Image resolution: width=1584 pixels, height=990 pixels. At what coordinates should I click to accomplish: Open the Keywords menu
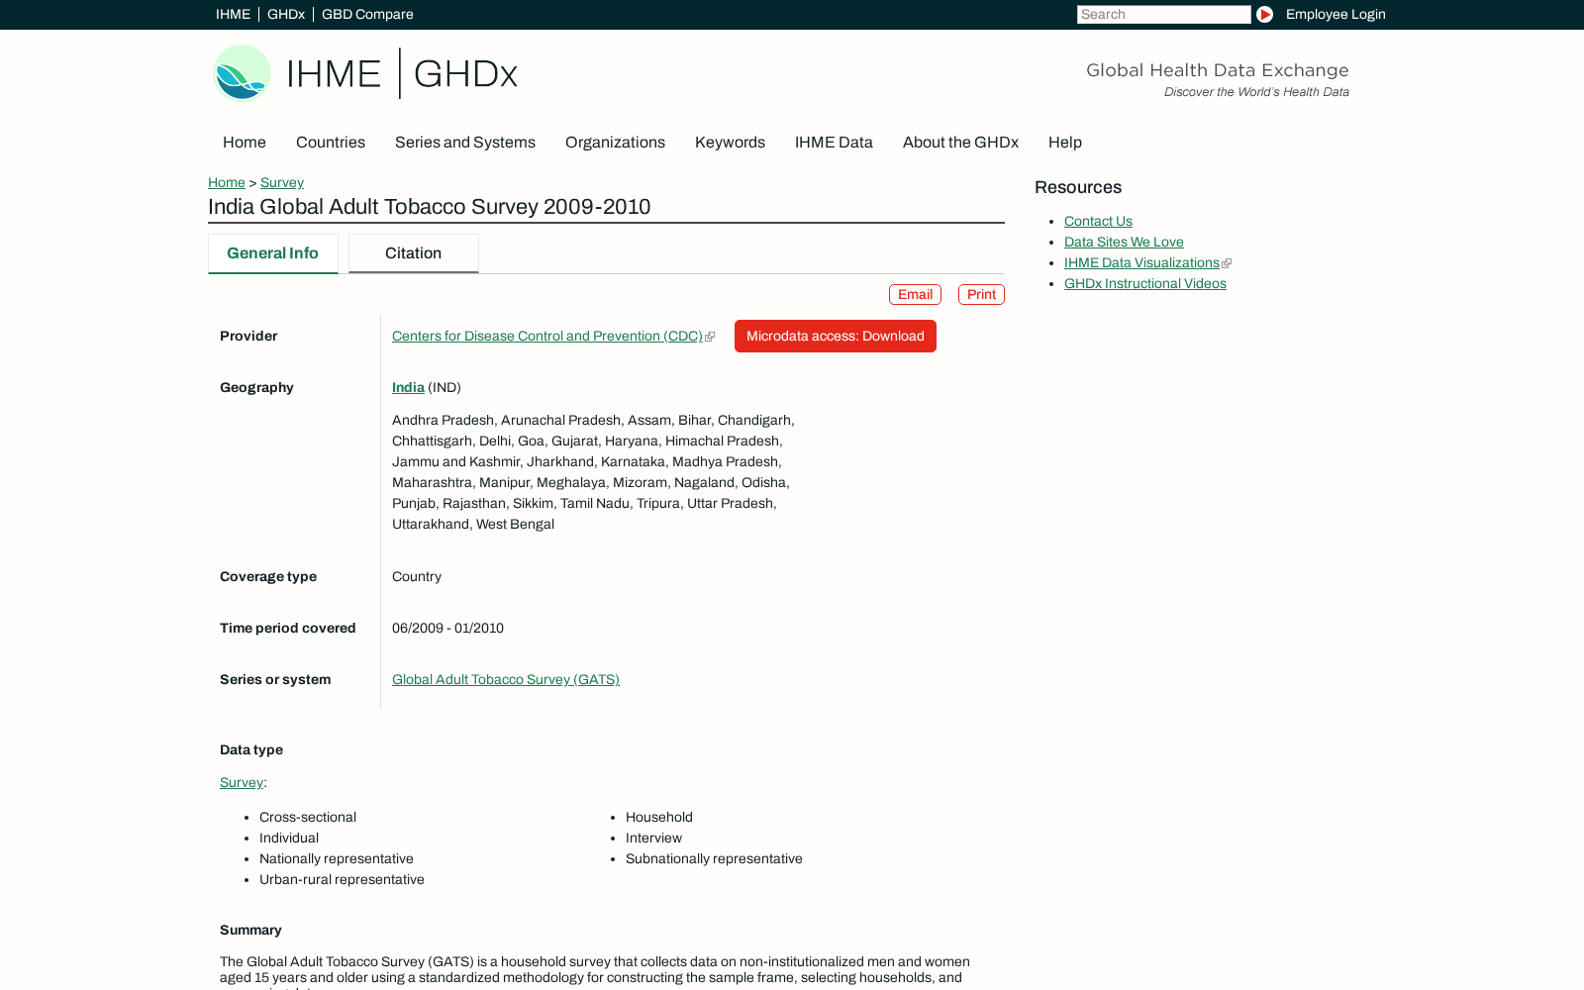tap(730, 143)
